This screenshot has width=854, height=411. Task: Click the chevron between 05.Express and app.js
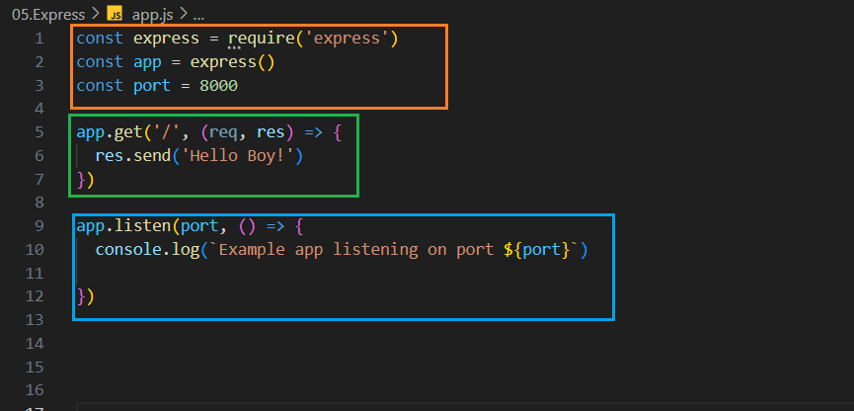pos(97,15)
